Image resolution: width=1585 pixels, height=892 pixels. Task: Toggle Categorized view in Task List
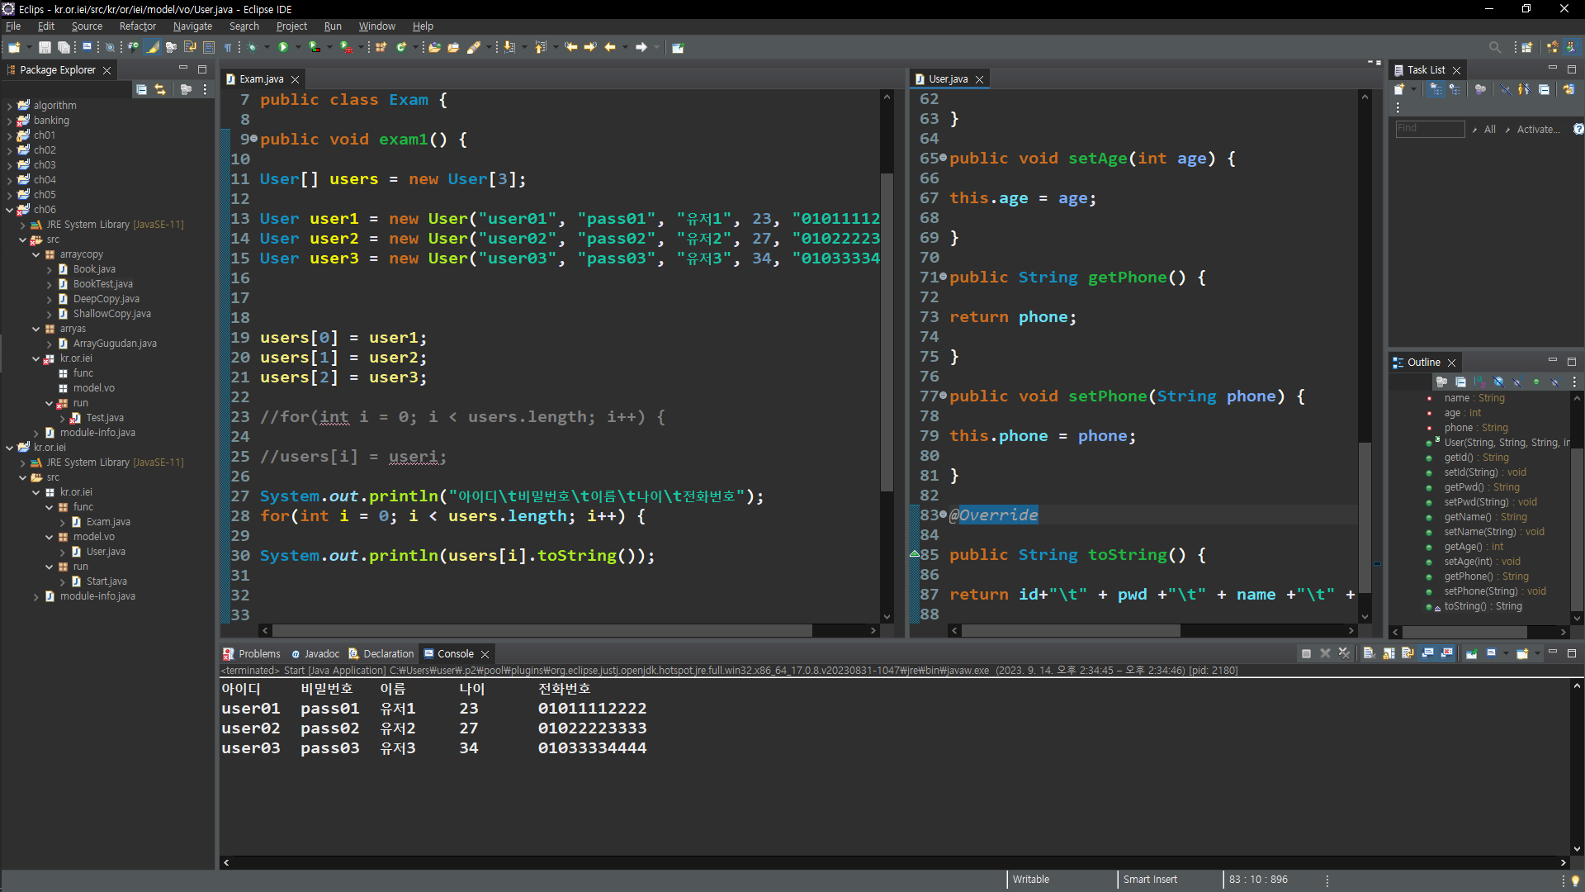coord(1436,89)
